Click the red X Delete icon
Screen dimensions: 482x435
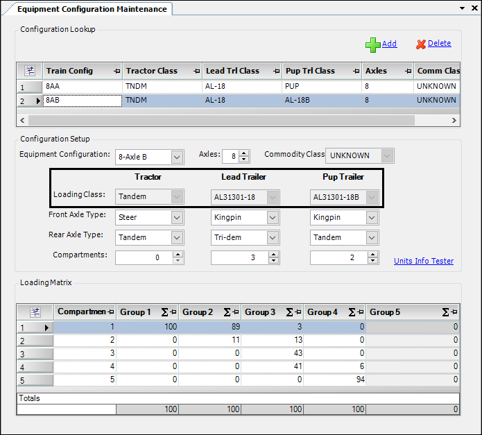point(420,44)
